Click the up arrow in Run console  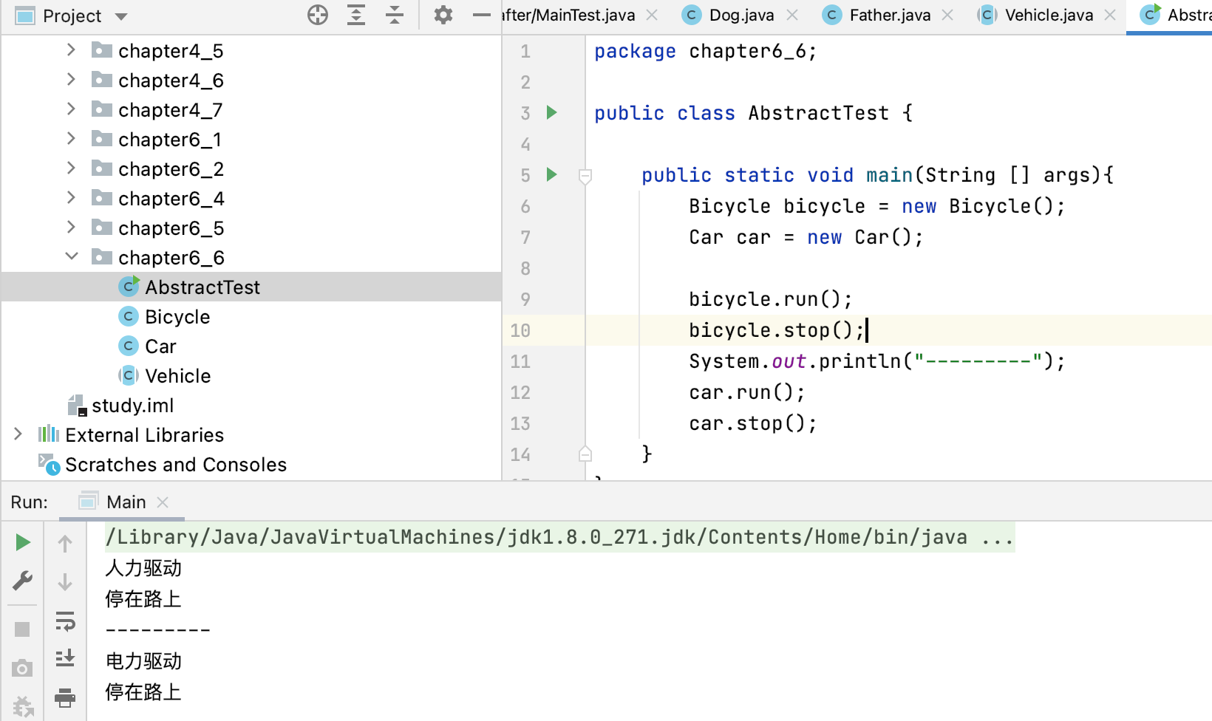(65, 544)
